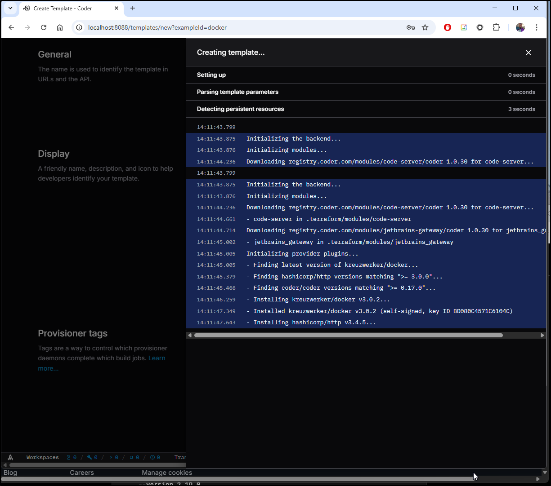The width and height of the screenshot is (551, 486).
Task: Click the Provisioner tags section heading
Action: [x=73, y=333]
